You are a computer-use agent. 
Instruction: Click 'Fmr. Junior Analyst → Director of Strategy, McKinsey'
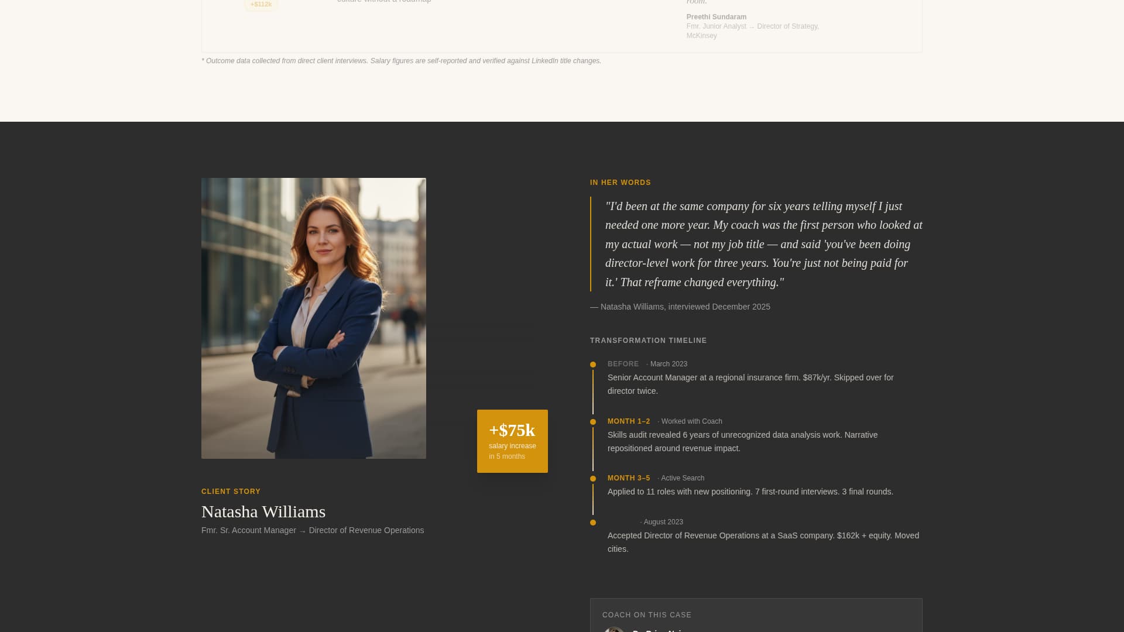(x=753, y=31)
